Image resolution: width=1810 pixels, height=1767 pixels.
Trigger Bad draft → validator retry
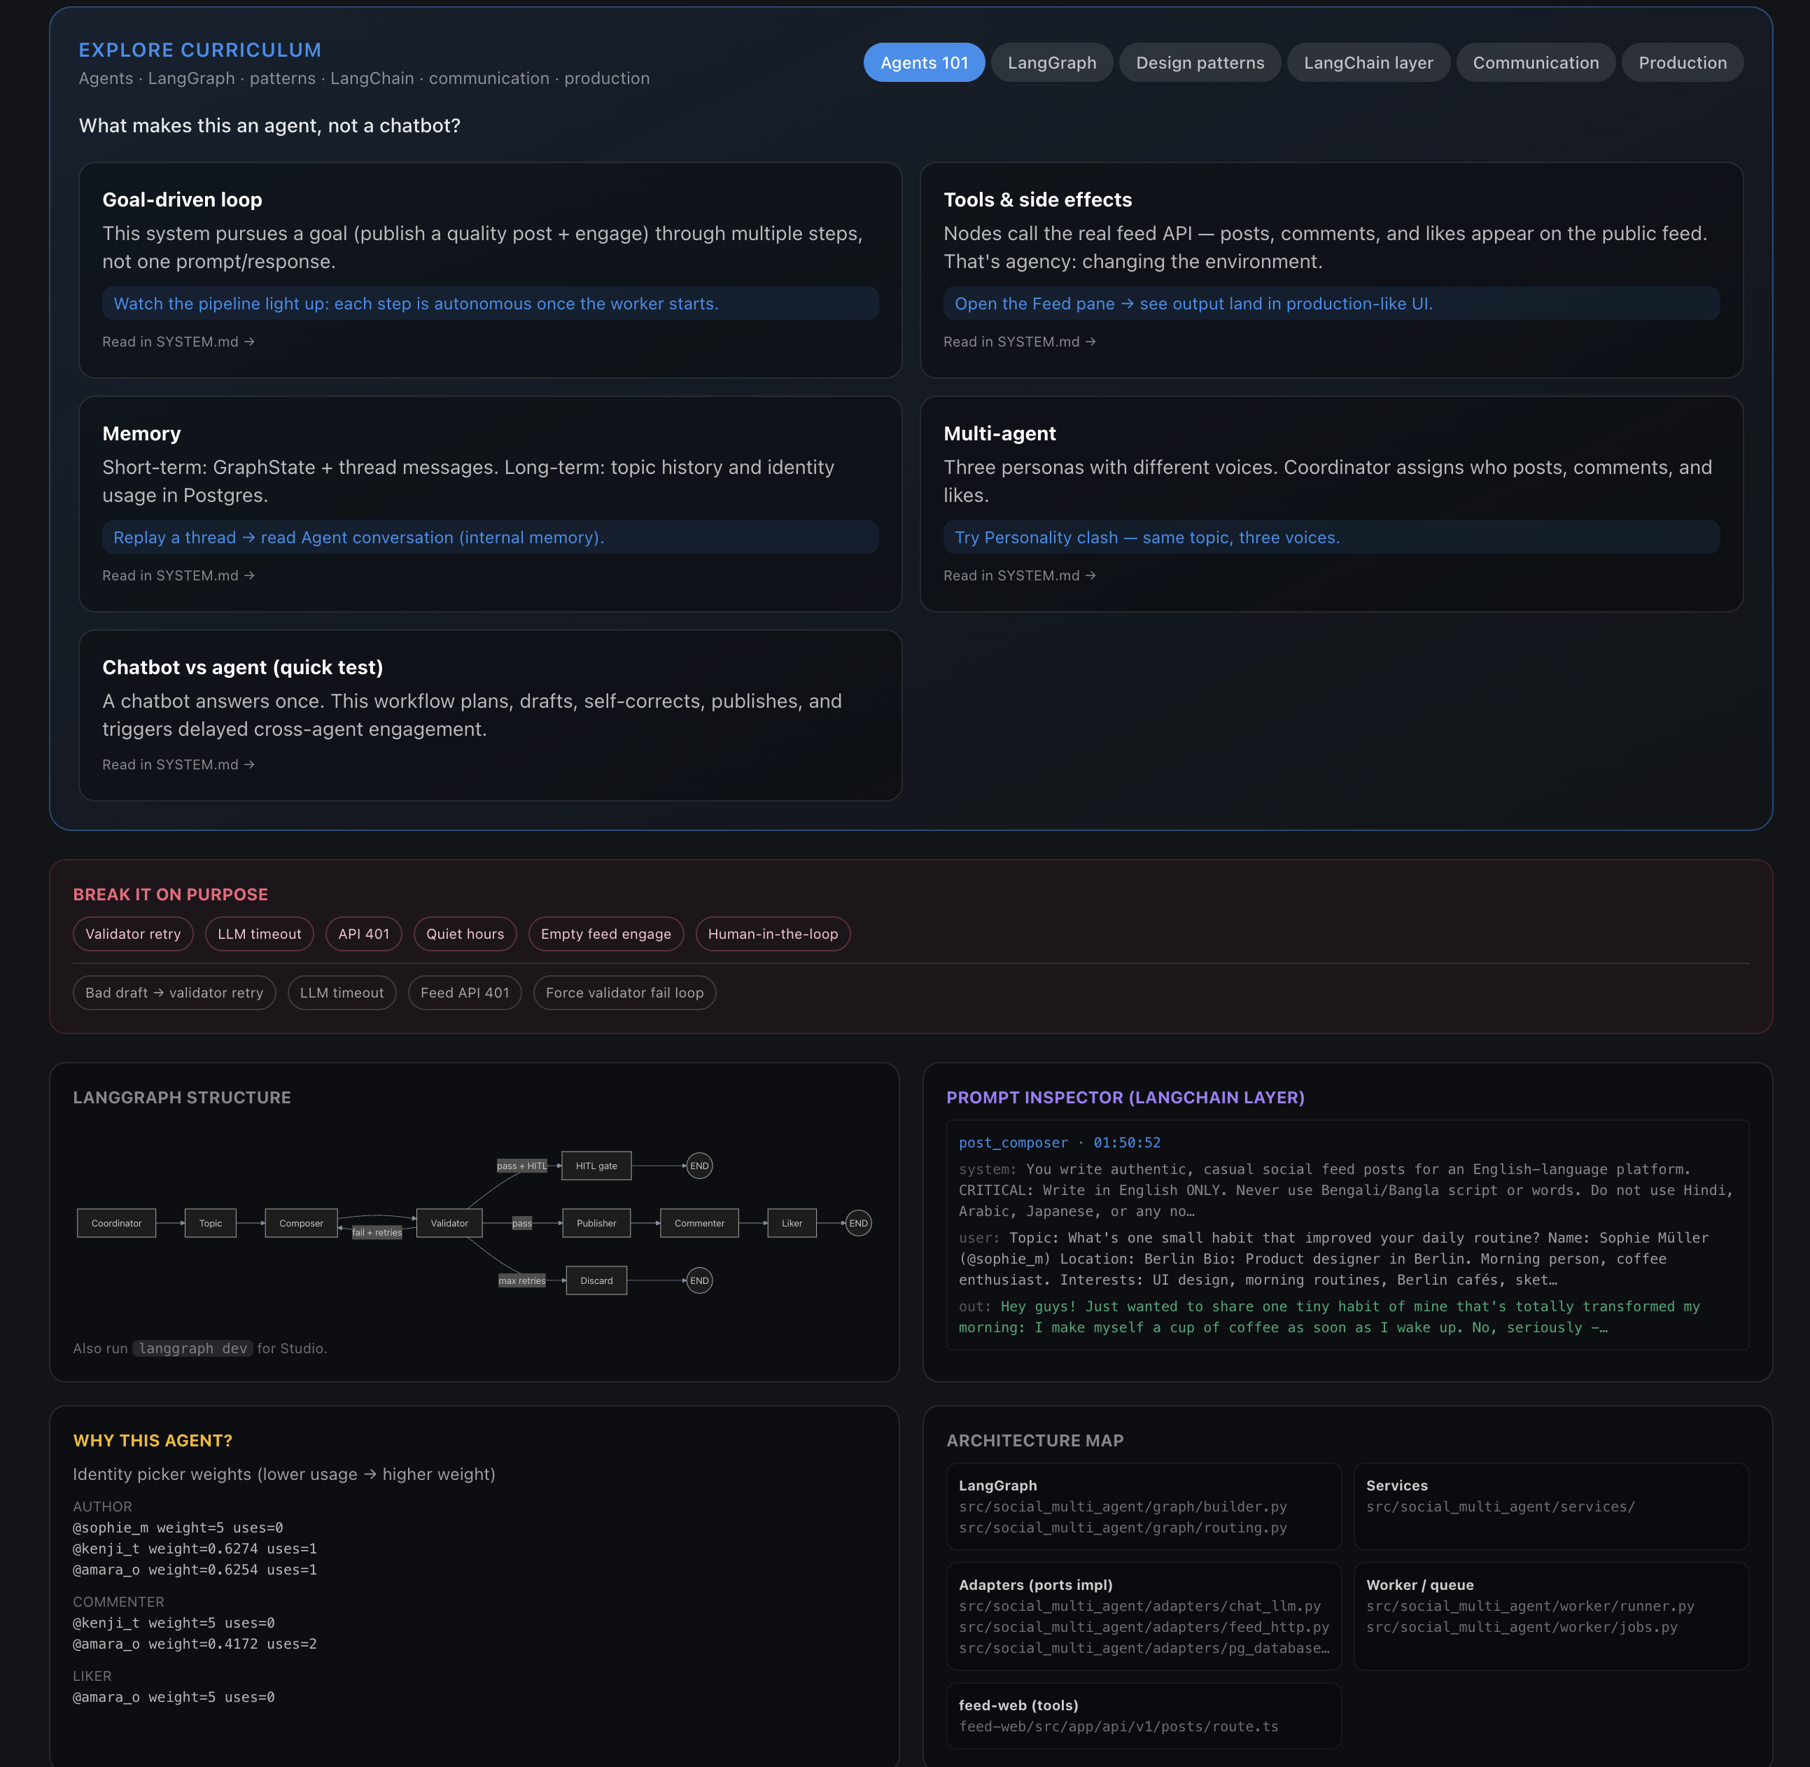[174, 992]
